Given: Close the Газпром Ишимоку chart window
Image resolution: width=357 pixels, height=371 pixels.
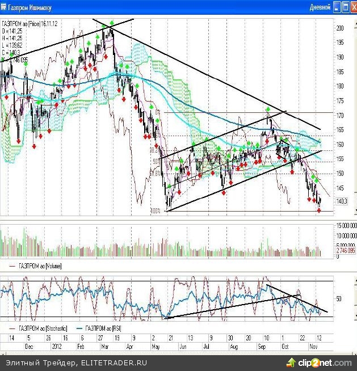Looking at the screenshot, I should [x=352, y=7].
